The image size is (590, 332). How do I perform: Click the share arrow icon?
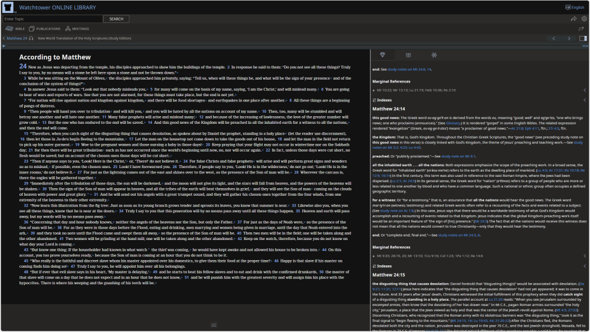[x=573, y=19]
